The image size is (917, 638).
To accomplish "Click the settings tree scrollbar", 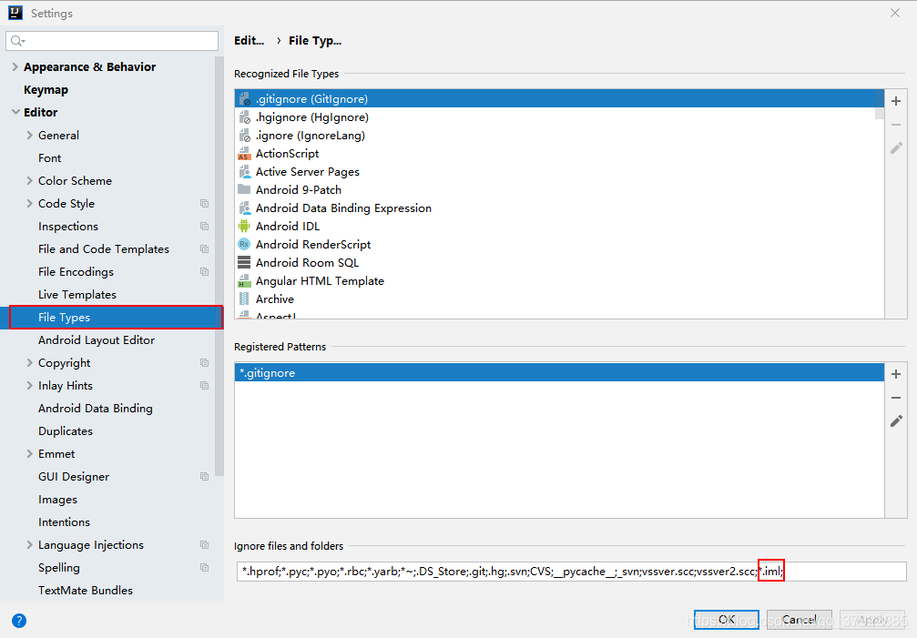I will [x=219, y=266].
